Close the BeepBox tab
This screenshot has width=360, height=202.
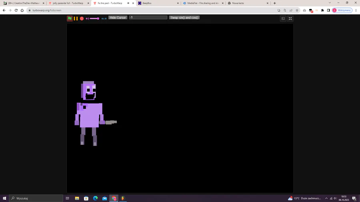[x=178, y=3]
